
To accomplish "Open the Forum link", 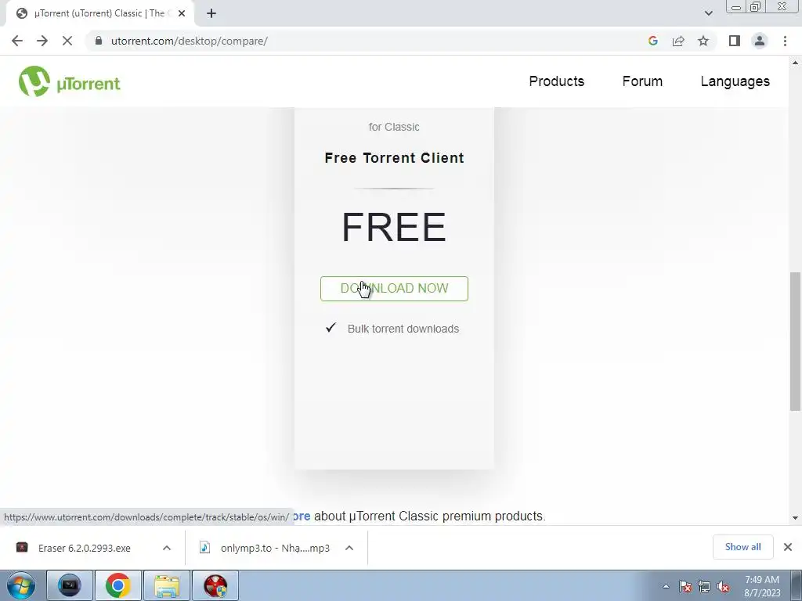I will coord(642,81).
